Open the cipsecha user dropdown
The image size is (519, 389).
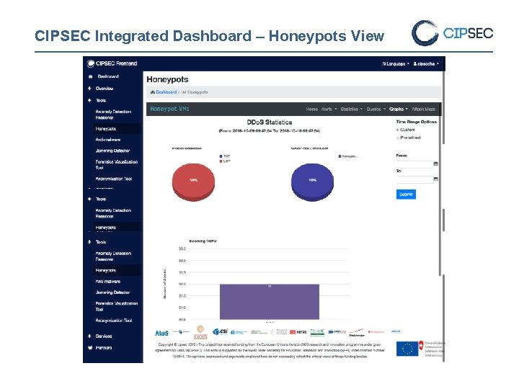[426, 64]
